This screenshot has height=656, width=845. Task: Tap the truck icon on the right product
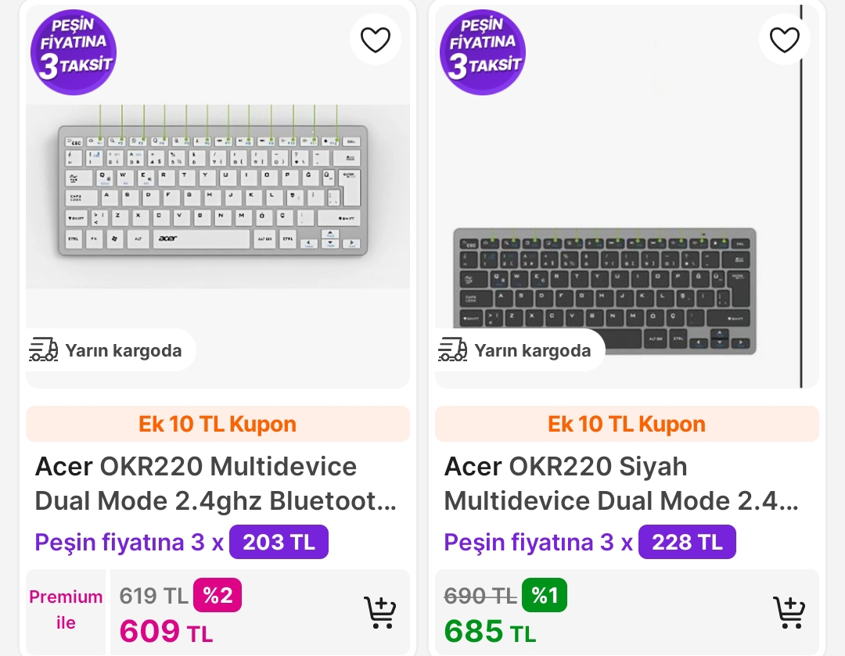453,350
